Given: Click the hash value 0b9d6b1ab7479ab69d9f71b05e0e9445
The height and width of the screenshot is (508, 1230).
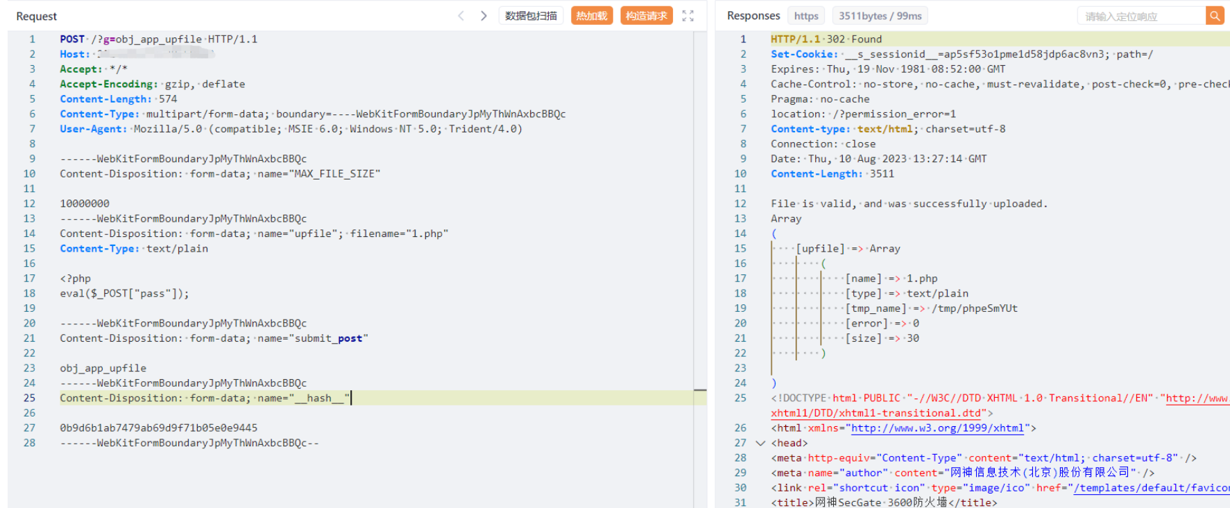Looking at the screenshot, I should pos(159,428).
